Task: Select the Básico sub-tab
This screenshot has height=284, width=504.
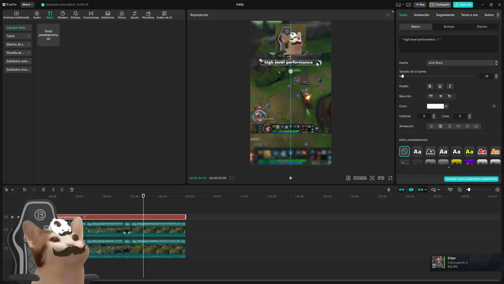Action: tap(416, 26)
